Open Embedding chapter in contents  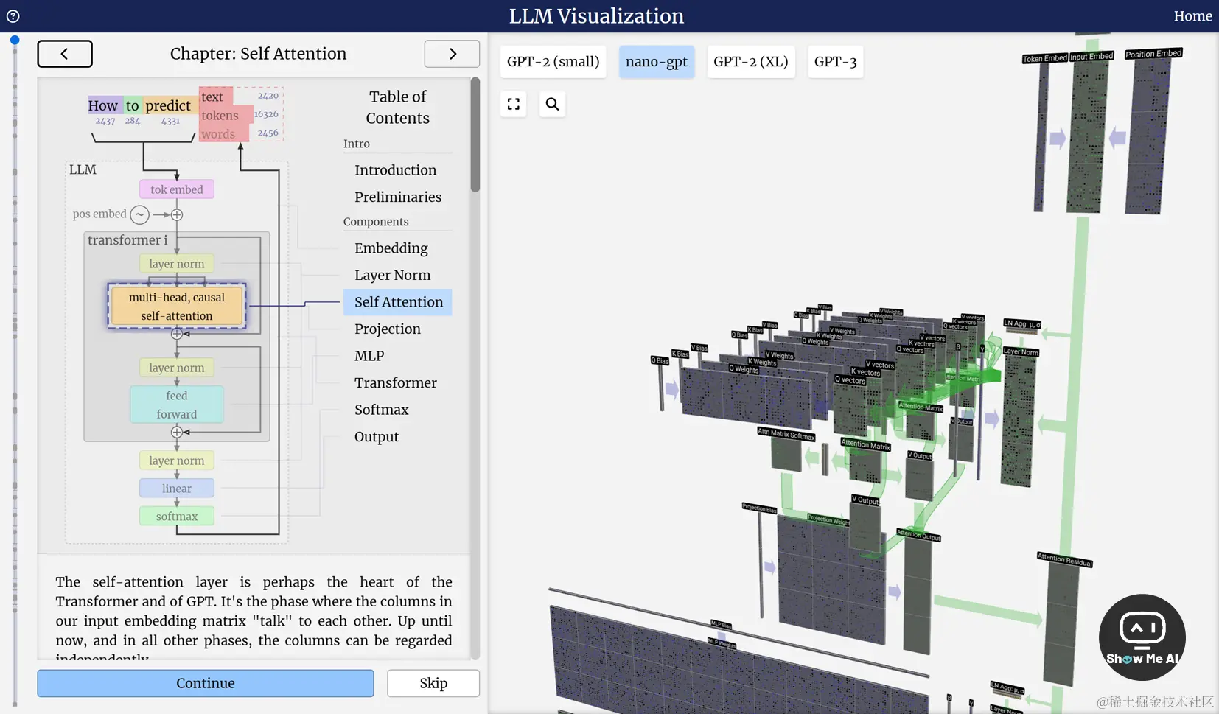click(x=391, y=248)
